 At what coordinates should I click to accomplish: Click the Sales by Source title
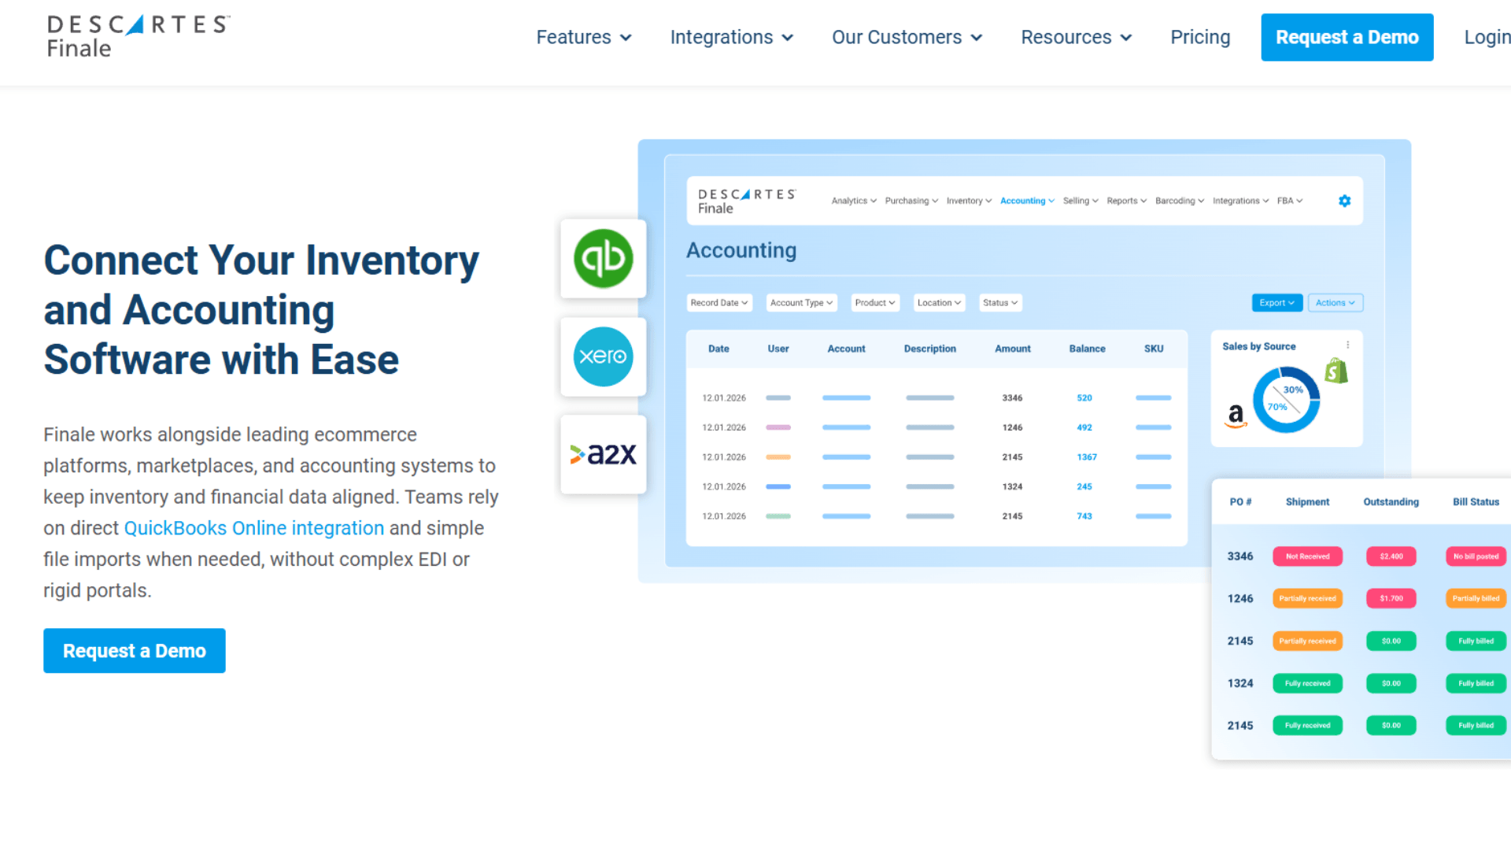point(1259,346)
